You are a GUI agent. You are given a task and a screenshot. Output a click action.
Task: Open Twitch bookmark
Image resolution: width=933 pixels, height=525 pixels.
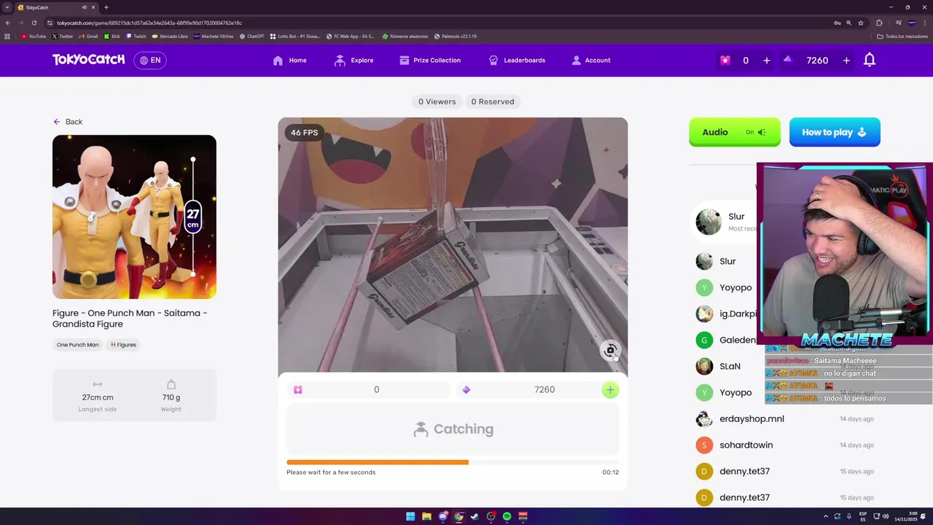136,36
